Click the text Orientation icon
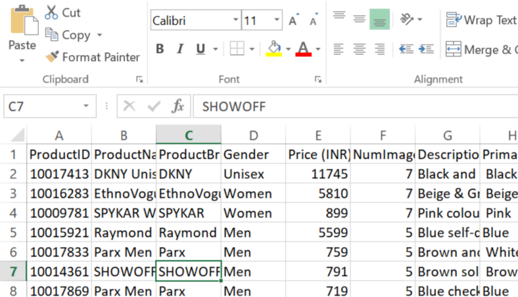 (407, 19)
